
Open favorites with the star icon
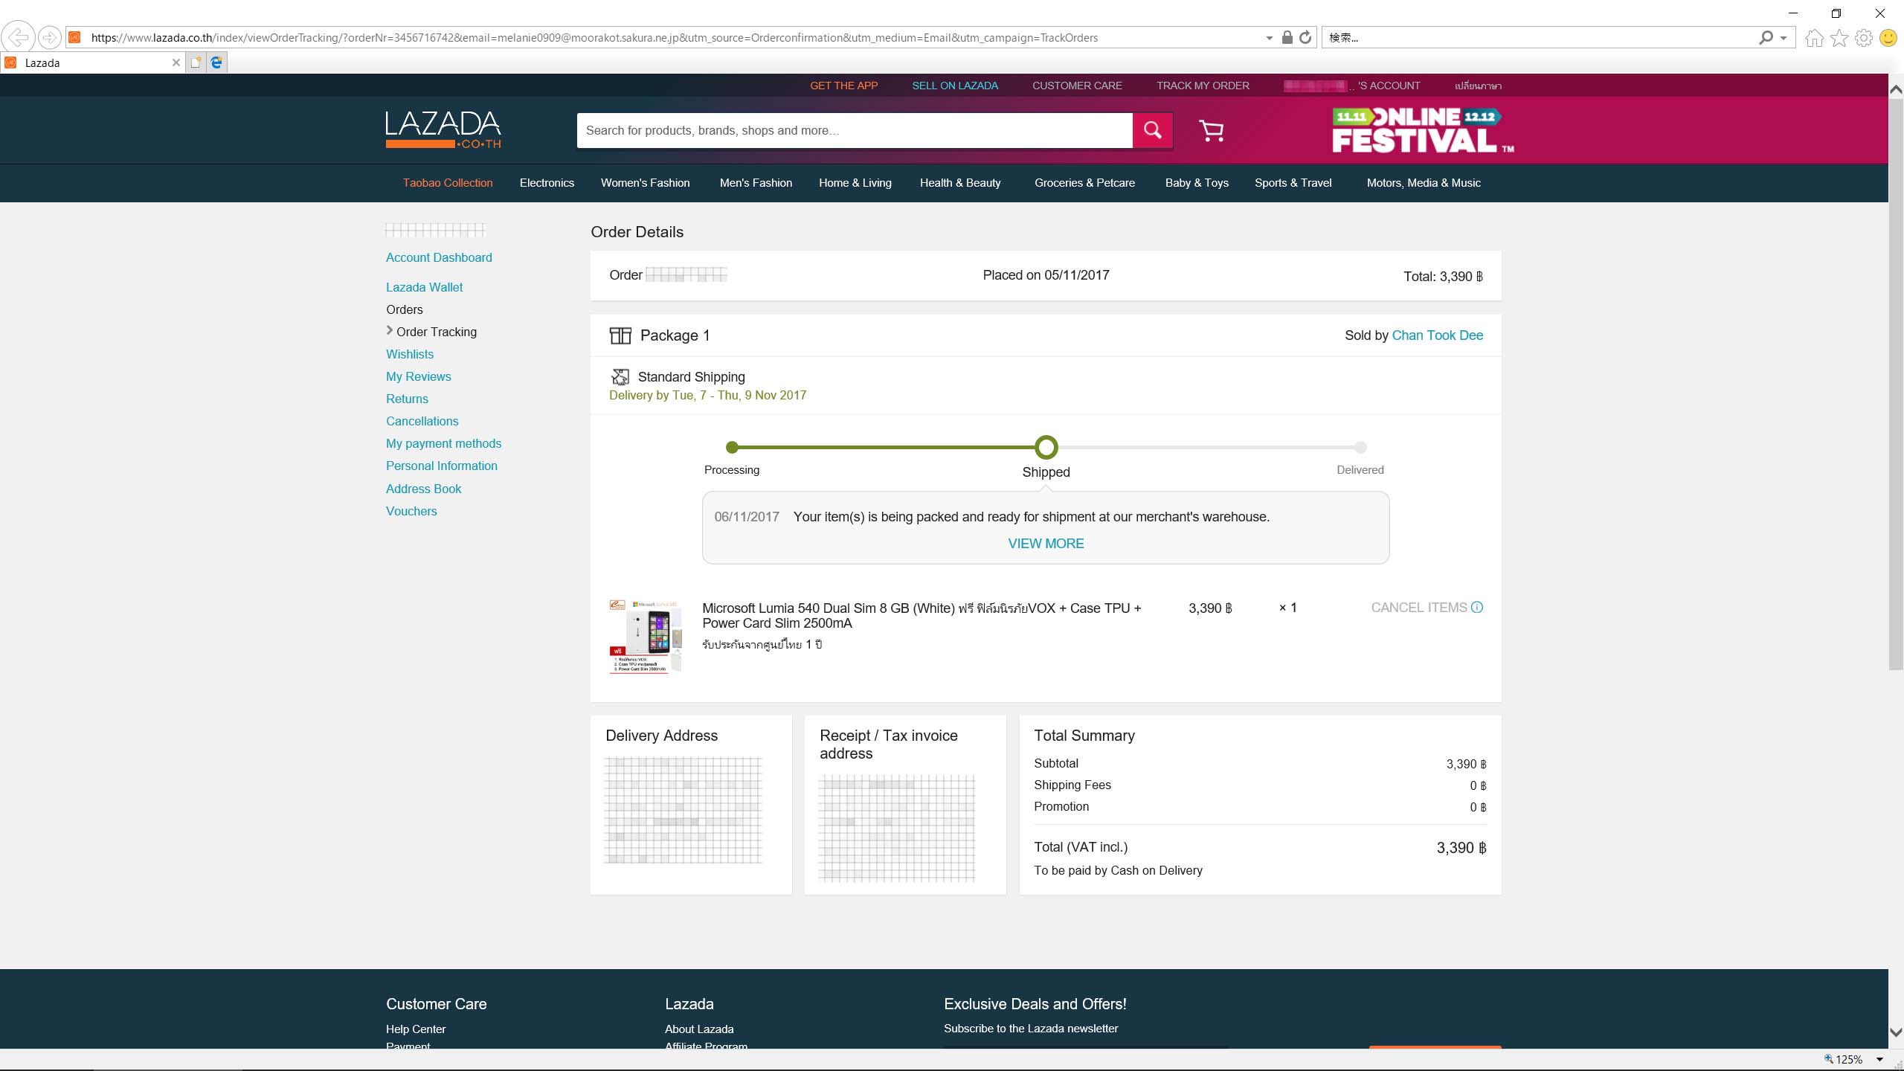coord(1839,38)
